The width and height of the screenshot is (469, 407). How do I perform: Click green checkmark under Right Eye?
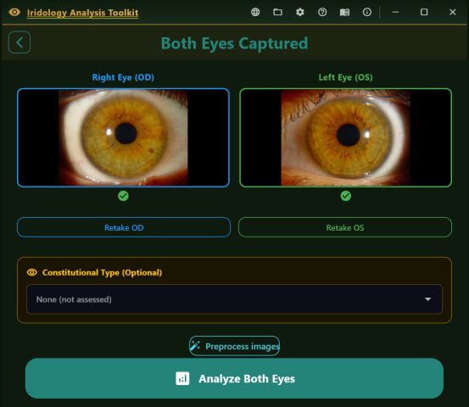pos(123,196)
